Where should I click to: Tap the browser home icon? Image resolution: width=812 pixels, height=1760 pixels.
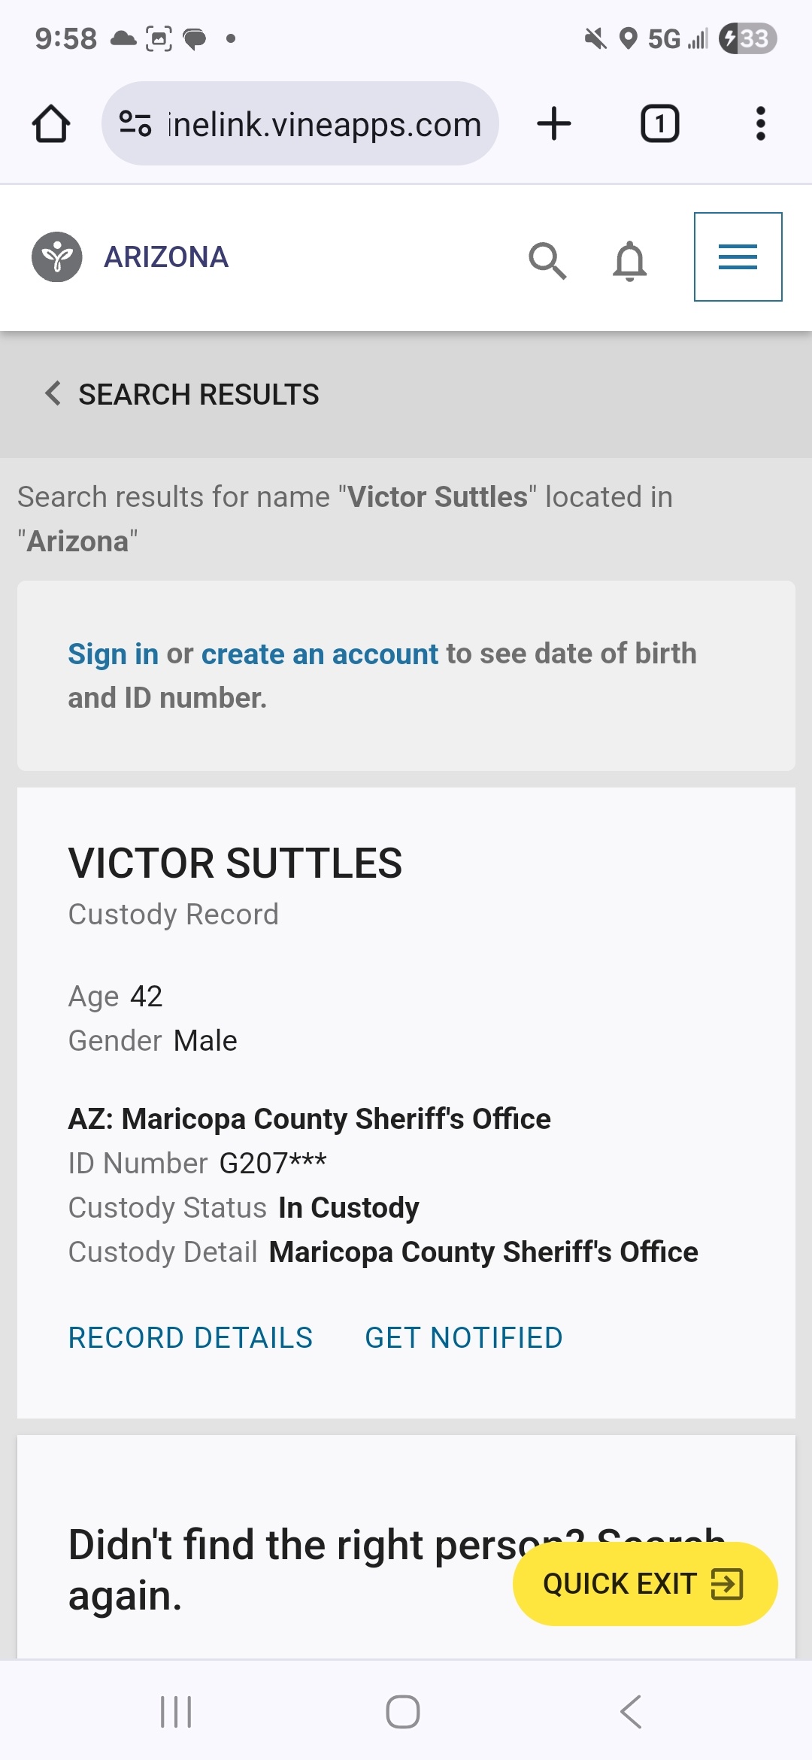click(51, 124)
